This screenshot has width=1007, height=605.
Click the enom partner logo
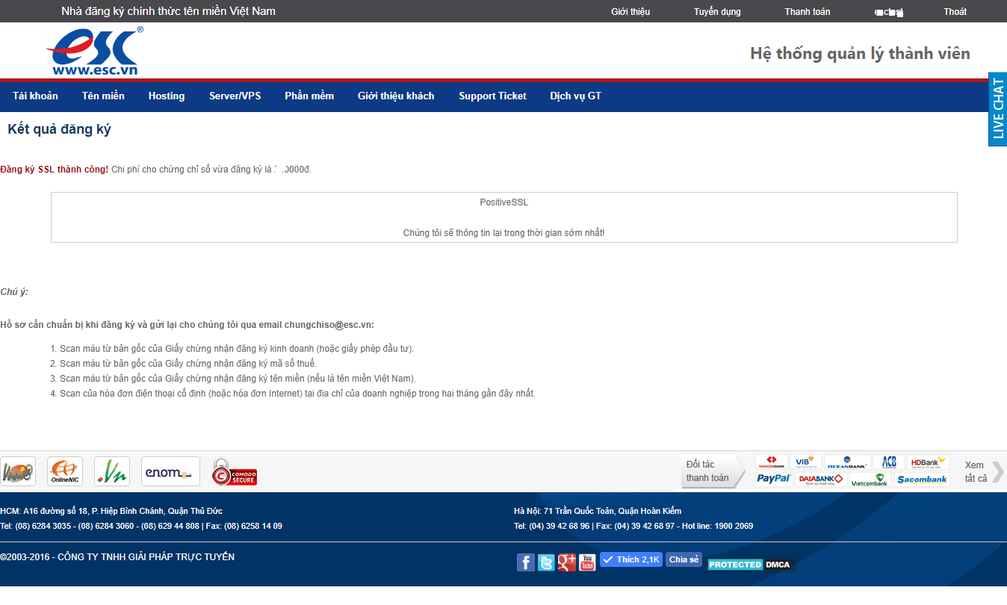click(x=170, y=471)
